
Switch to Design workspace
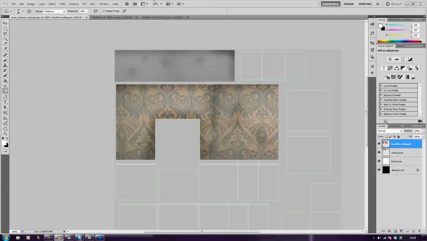tap(348, 4)
